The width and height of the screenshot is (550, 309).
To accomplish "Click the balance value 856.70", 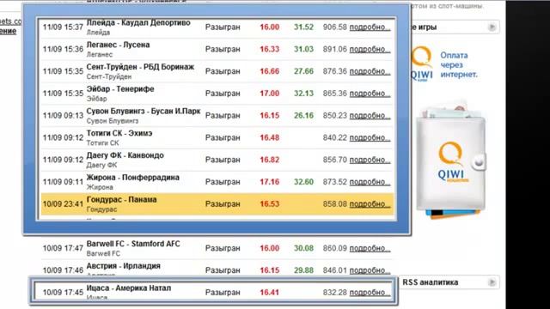I will tap(334, 160).
